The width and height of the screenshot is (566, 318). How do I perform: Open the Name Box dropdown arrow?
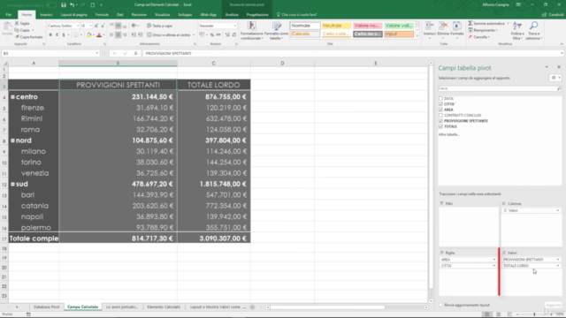click(97, 53)
